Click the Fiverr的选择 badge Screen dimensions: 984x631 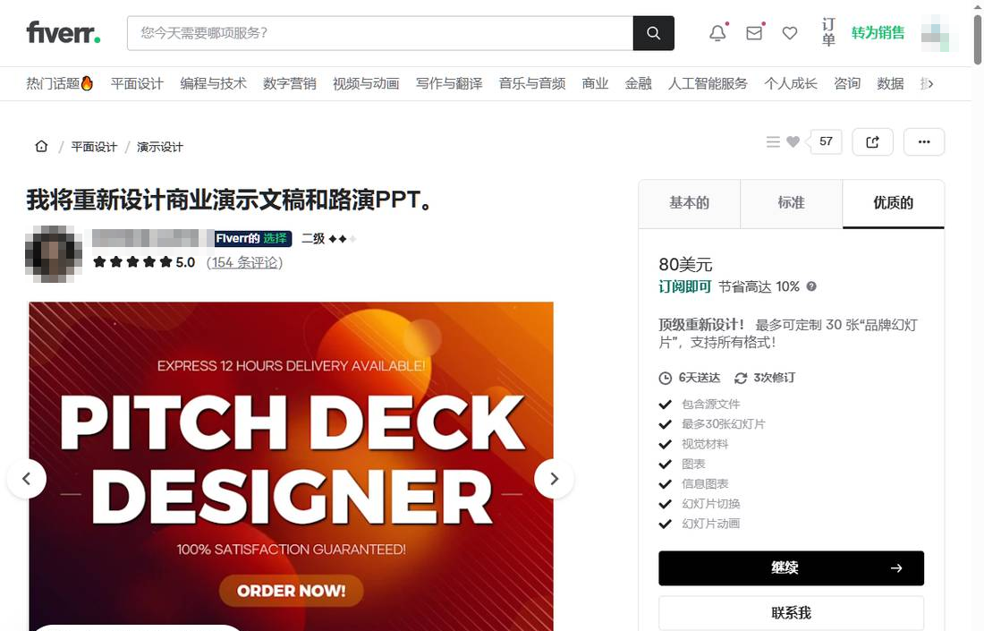[252, 239]
